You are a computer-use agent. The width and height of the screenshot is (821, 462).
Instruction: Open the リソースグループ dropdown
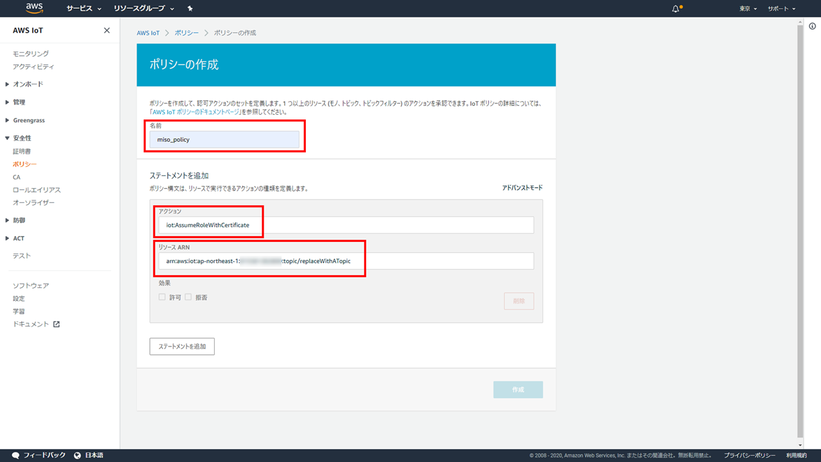coord(144,9)
